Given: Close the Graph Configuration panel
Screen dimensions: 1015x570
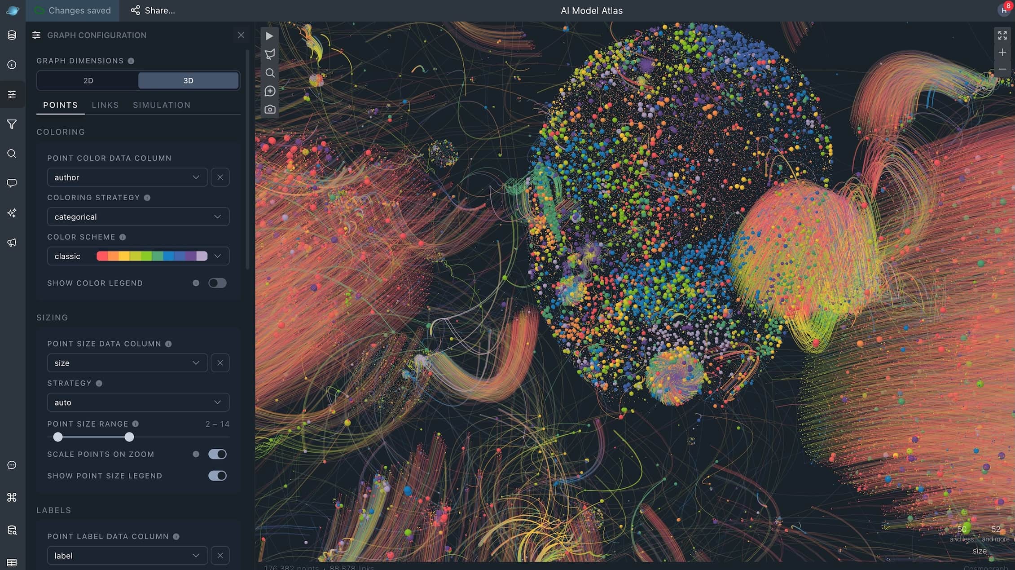Looking at the screenshot, I should coord(241,35).
